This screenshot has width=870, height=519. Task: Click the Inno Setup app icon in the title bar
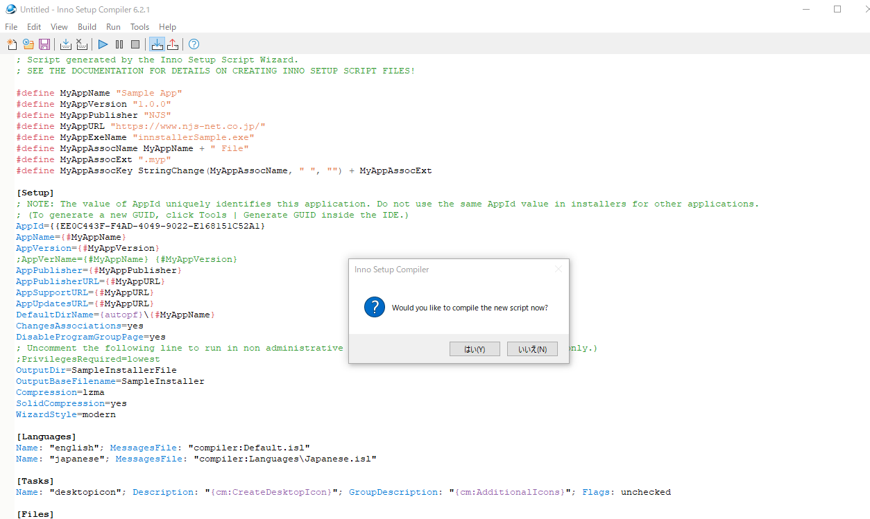pos(11,10)
